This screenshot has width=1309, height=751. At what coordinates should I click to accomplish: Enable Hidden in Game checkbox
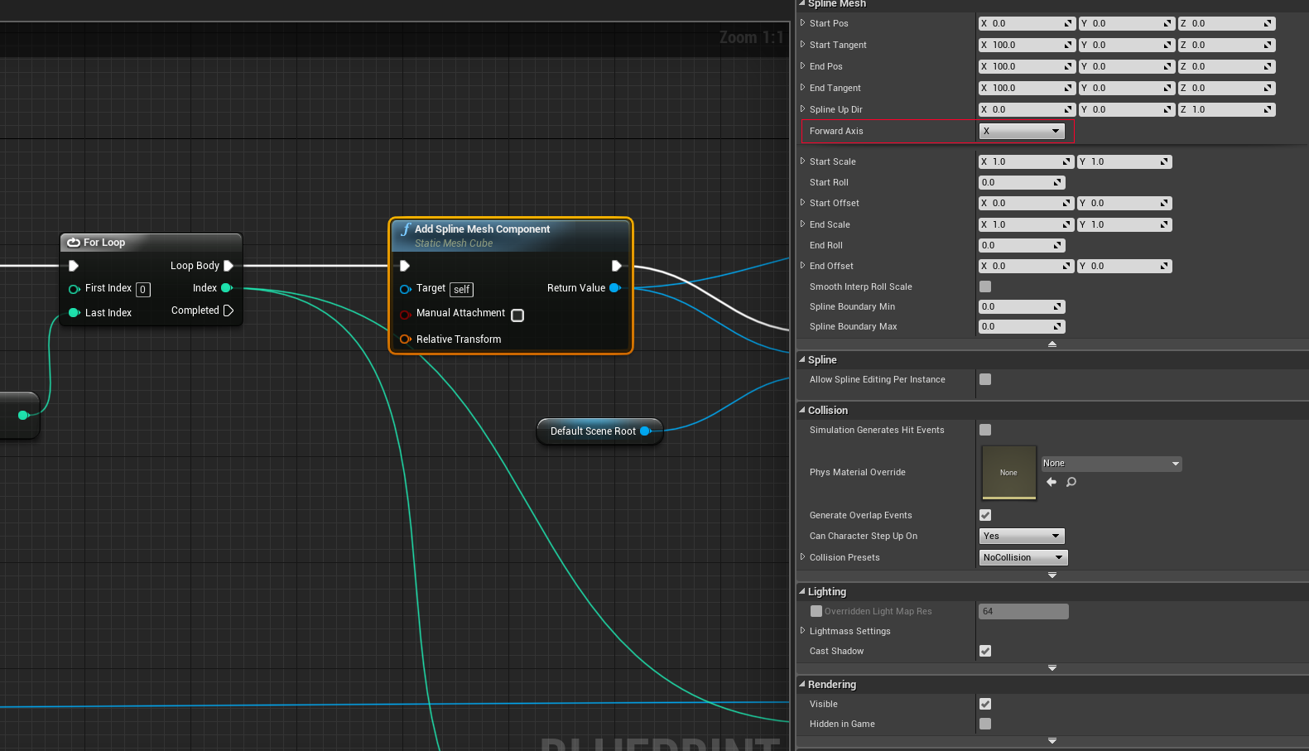pos(985,724)
